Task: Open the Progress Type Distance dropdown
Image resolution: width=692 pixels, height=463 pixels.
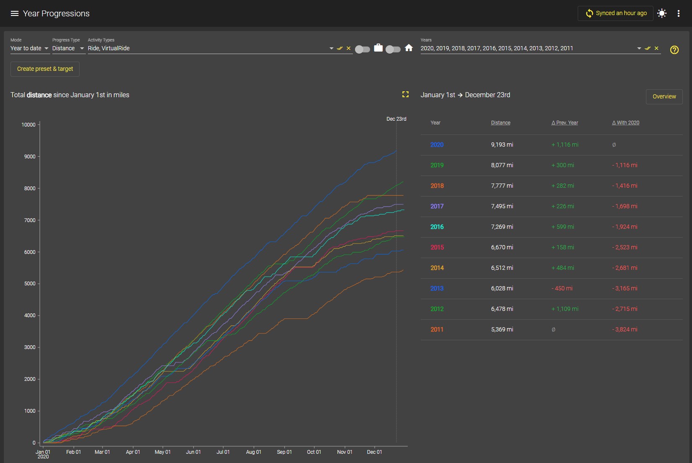Action: coord(68,48)
